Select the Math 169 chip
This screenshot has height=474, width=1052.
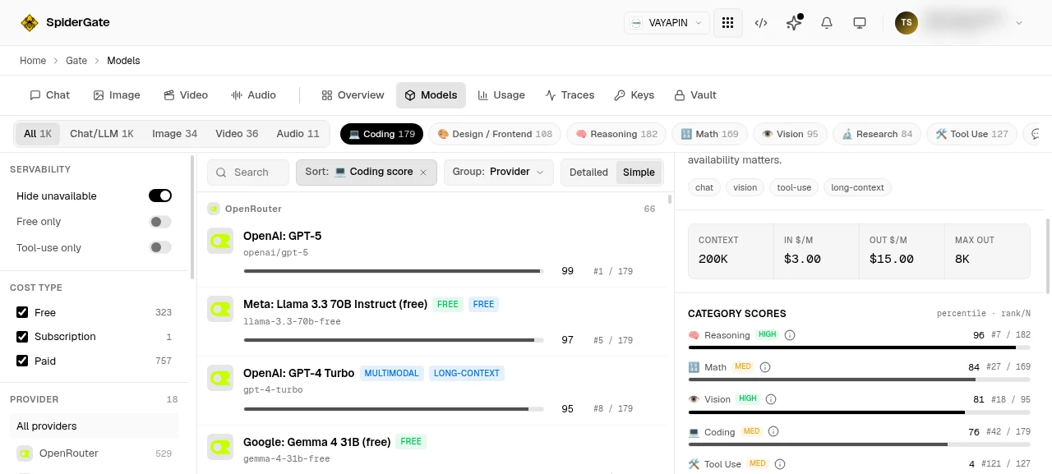tap(709, 134)
